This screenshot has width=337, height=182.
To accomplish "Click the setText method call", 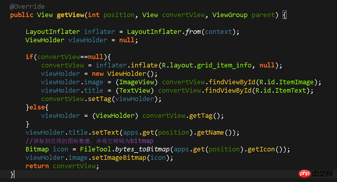I will pyautogui.click(x=105, y=132).
